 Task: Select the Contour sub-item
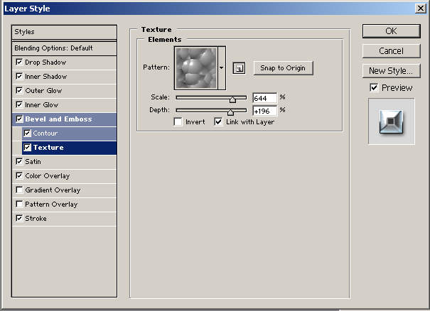pos(70,133)
